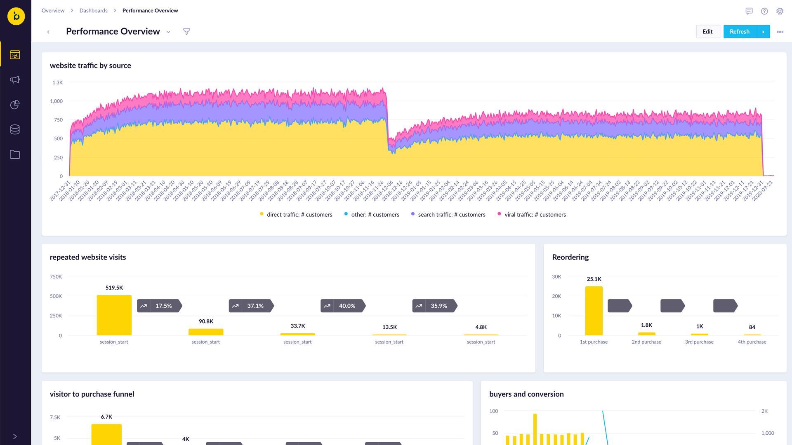Click the dashboard panel icon in sidebar
792x445 pixels.
point(15,54)
